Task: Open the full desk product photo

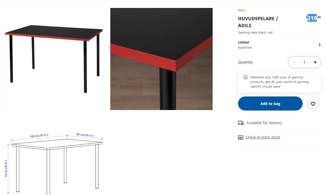Action: click(54, 59)
